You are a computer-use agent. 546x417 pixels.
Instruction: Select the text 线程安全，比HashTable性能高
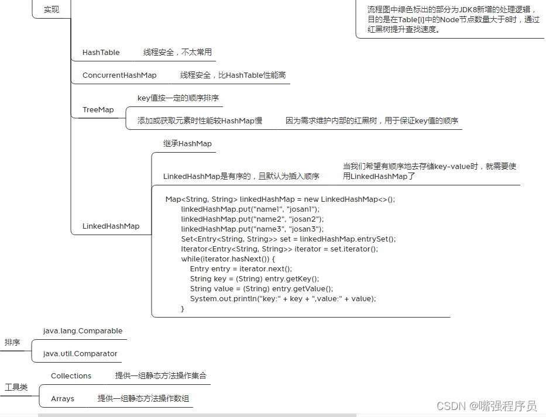coord(233,75)
